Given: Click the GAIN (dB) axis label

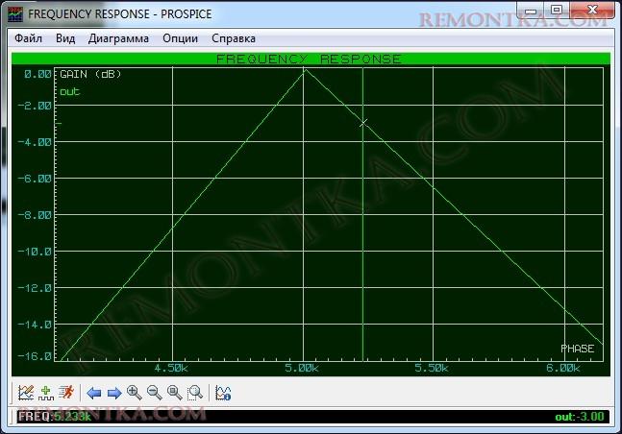Looking at the screenshot, I should [90, 74].
